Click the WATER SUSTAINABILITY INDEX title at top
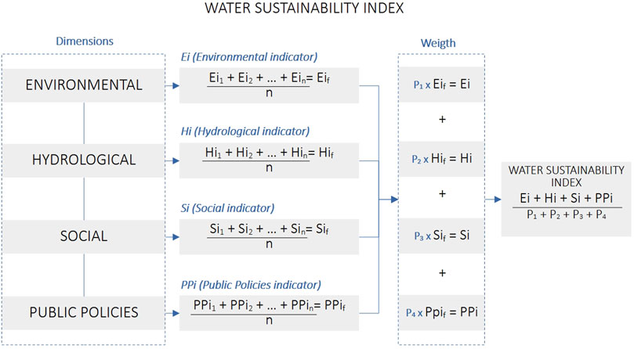Image resolution: width=634 pixels, height=349 pixels. [x=317, y=11]
